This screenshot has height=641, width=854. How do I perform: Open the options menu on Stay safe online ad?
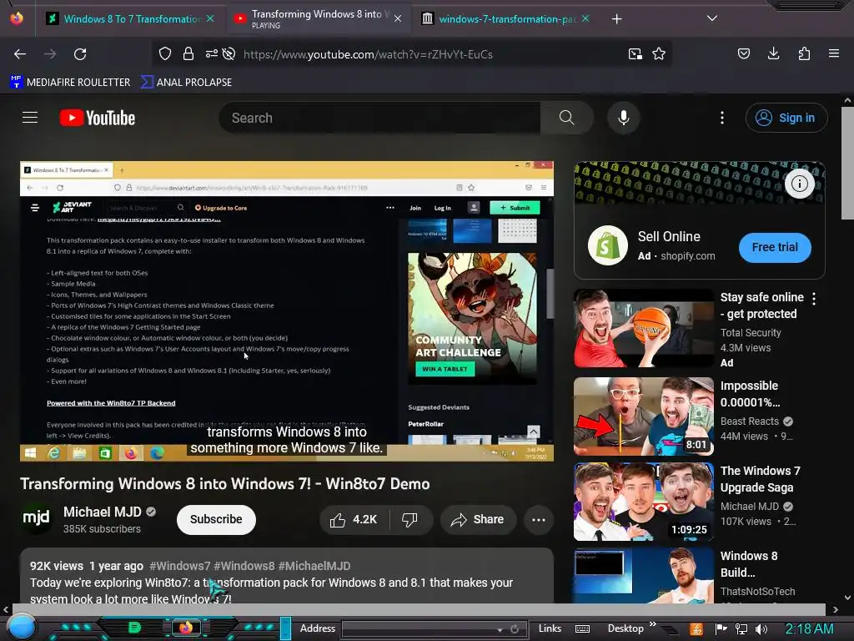pos(814,298)
